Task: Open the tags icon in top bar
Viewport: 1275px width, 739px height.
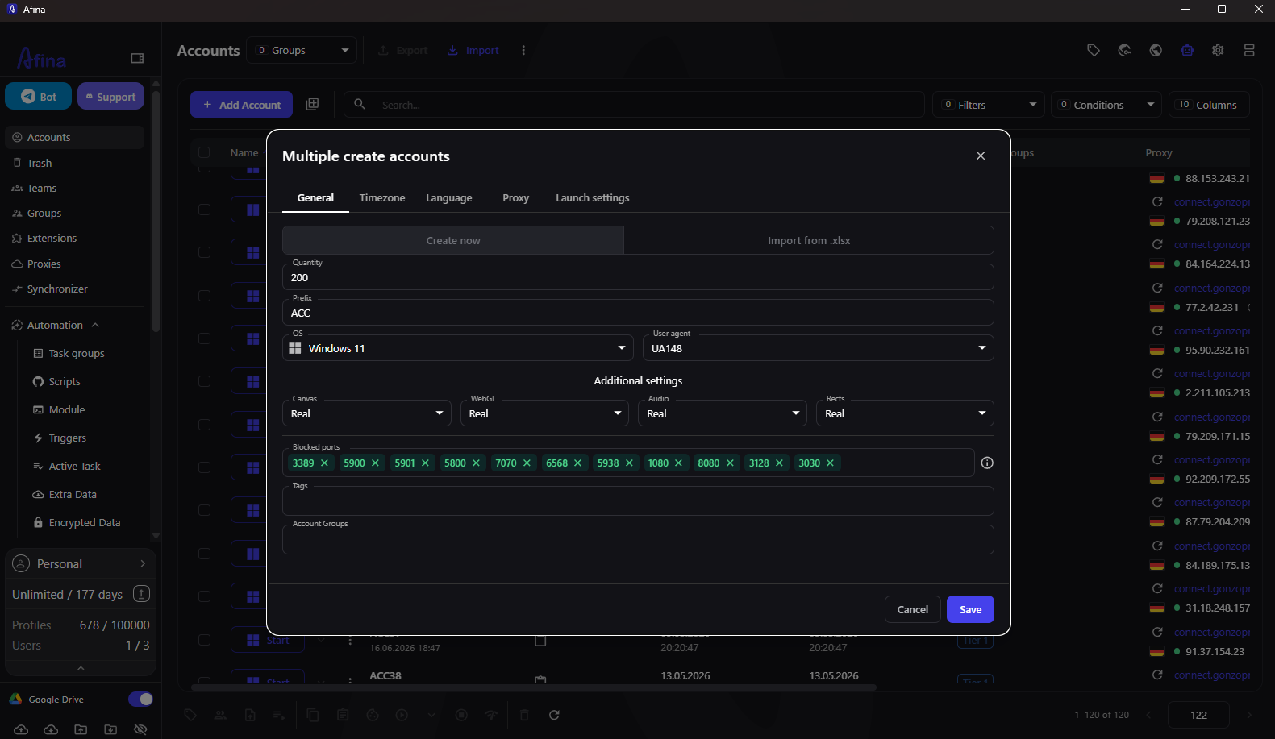Action: [x=1094, y=50]
